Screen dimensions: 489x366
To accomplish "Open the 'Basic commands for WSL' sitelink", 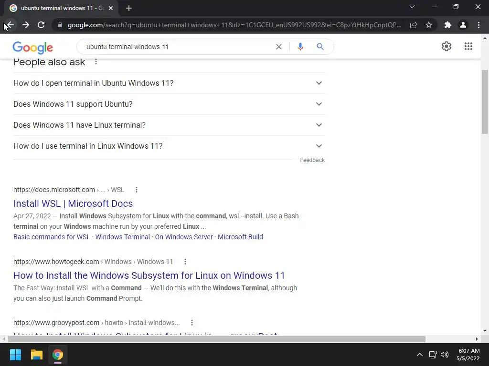I will pos(52,237).
